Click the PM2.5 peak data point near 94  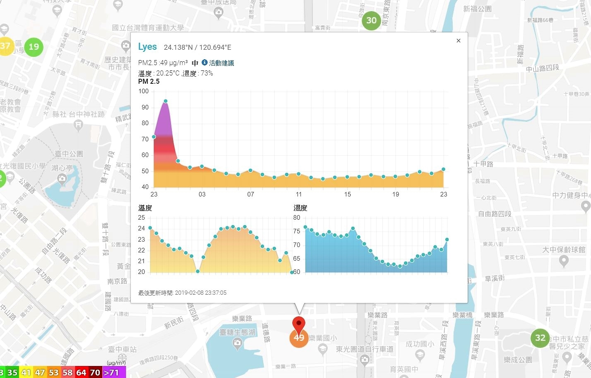(166, 101)
